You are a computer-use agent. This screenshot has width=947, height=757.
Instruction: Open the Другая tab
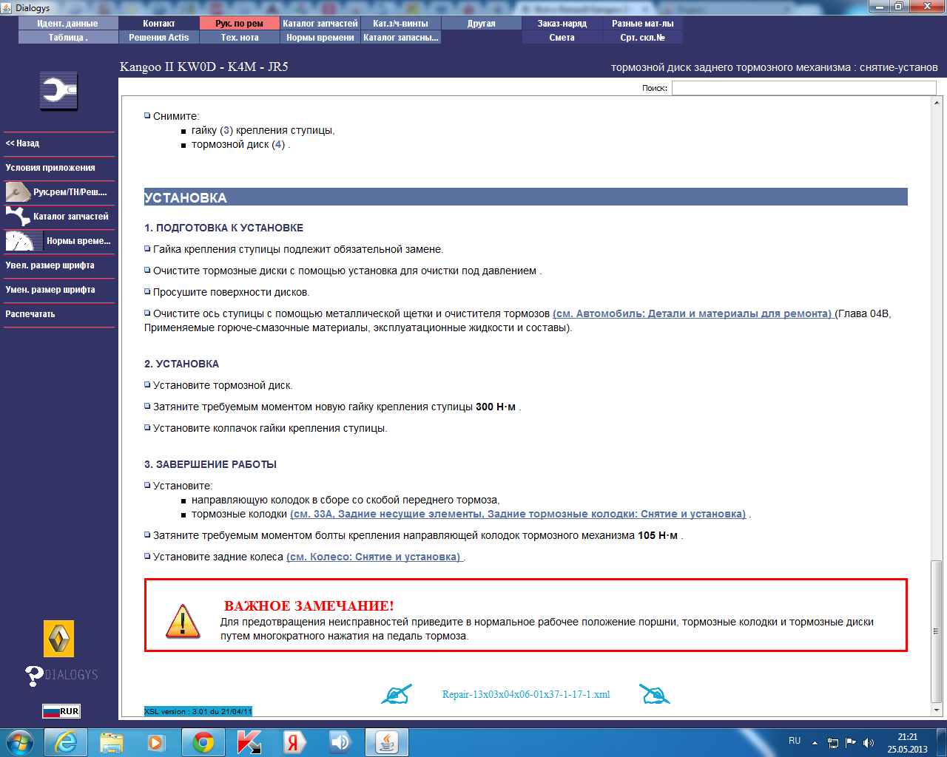(482, 24)
